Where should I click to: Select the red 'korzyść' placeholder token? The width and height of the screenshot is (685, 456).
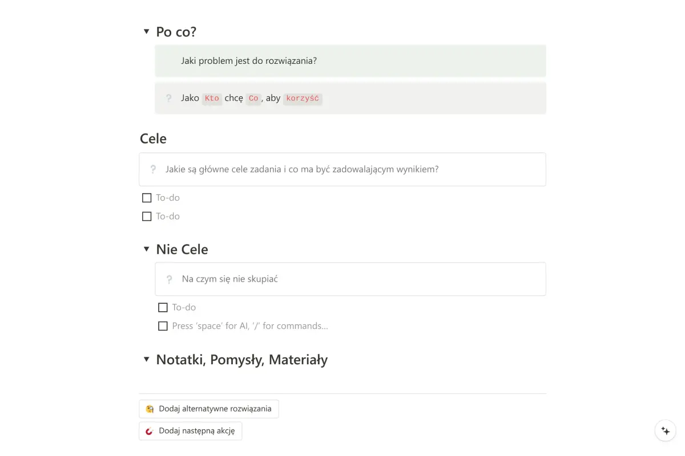click(x=303, y=98)
